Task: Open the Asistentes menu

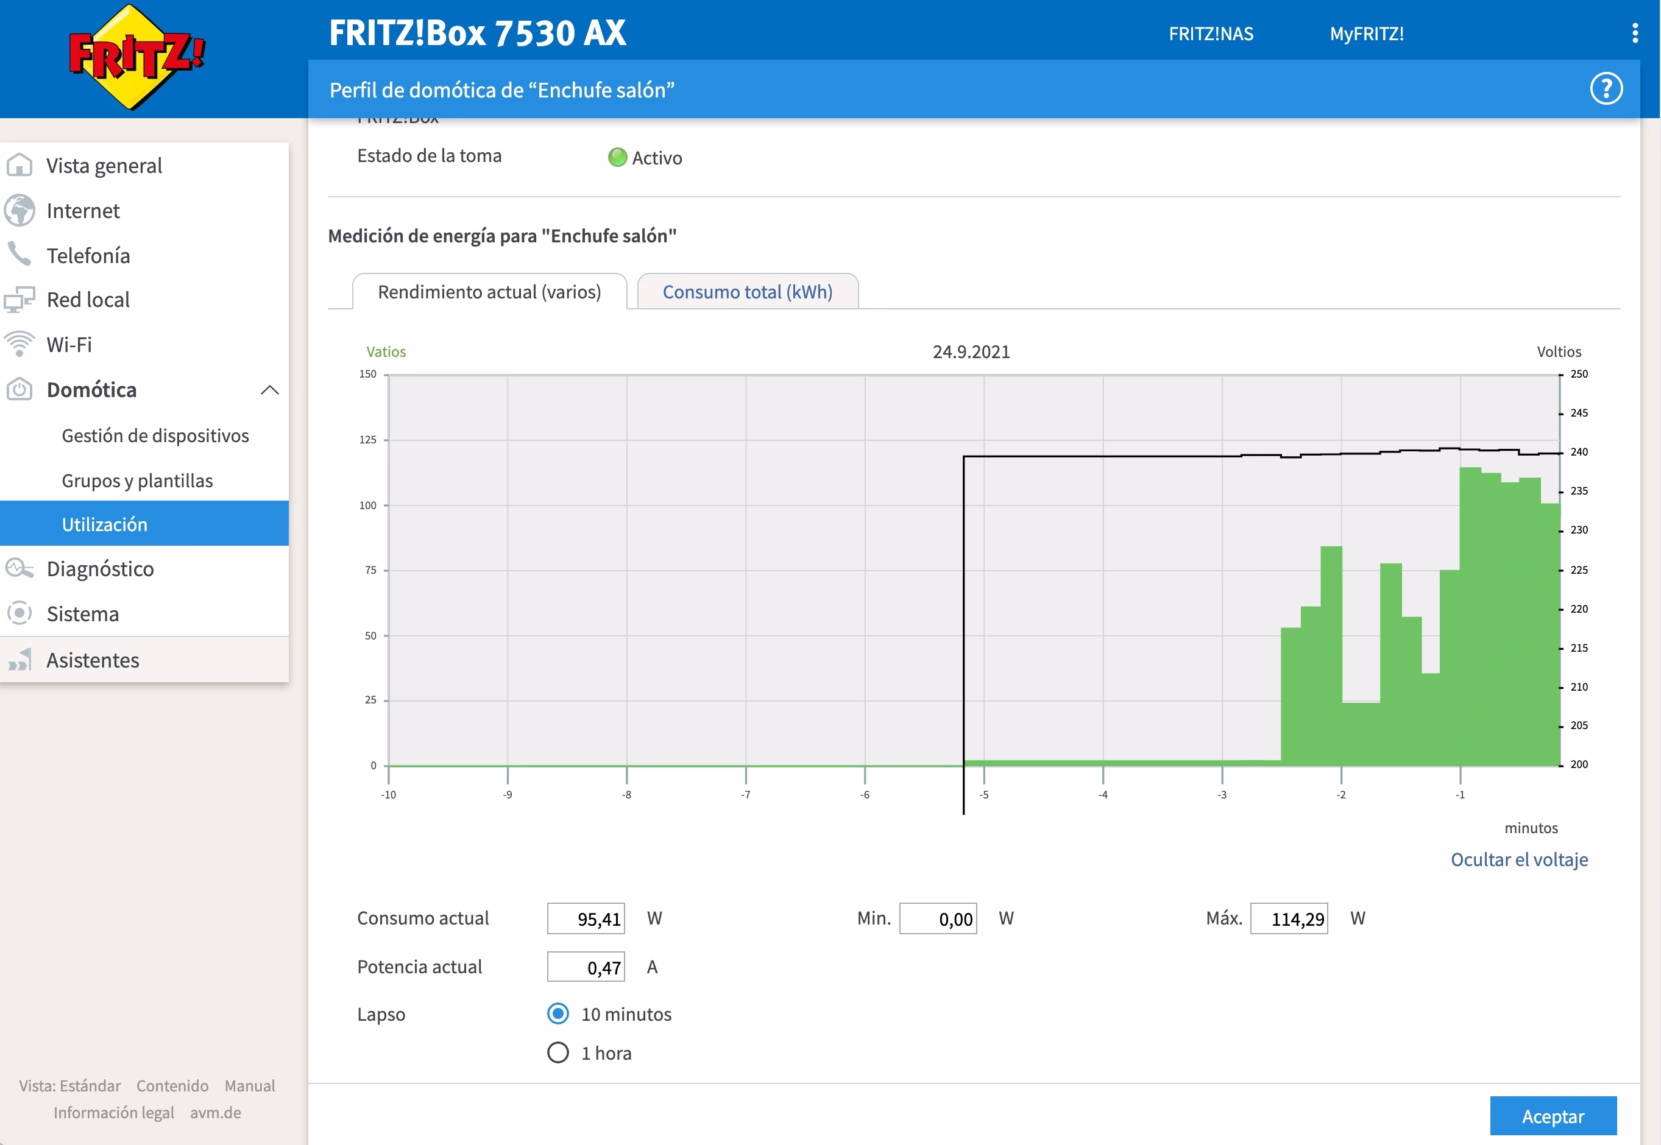Action: click(144, 660)
